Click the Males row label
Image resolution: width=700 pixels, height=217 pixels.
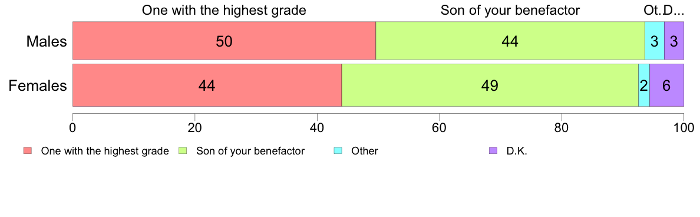tap(47, 41)
